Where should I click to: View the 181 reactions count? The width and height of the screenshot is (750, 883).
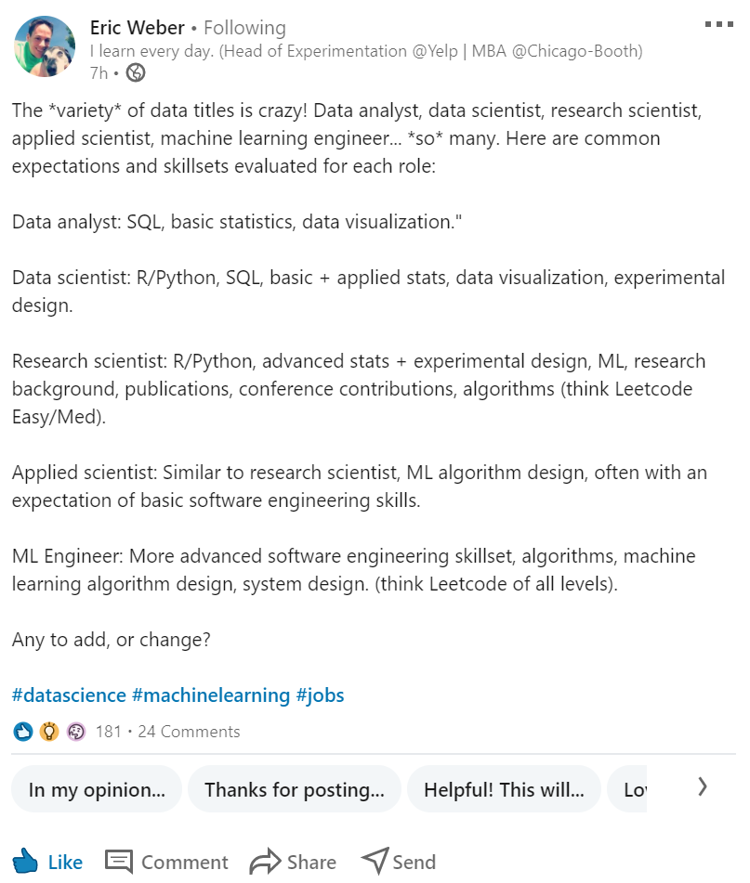pyautogui.click(x=108, y=732)
